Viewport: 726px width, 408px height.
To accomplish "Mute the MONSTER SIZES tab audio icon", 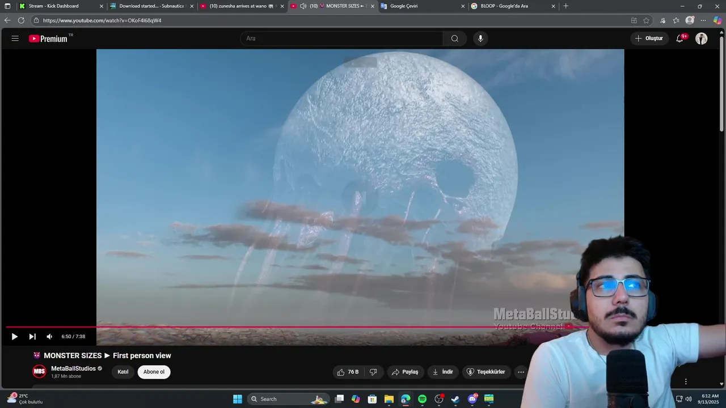I will tap(303, 6).
